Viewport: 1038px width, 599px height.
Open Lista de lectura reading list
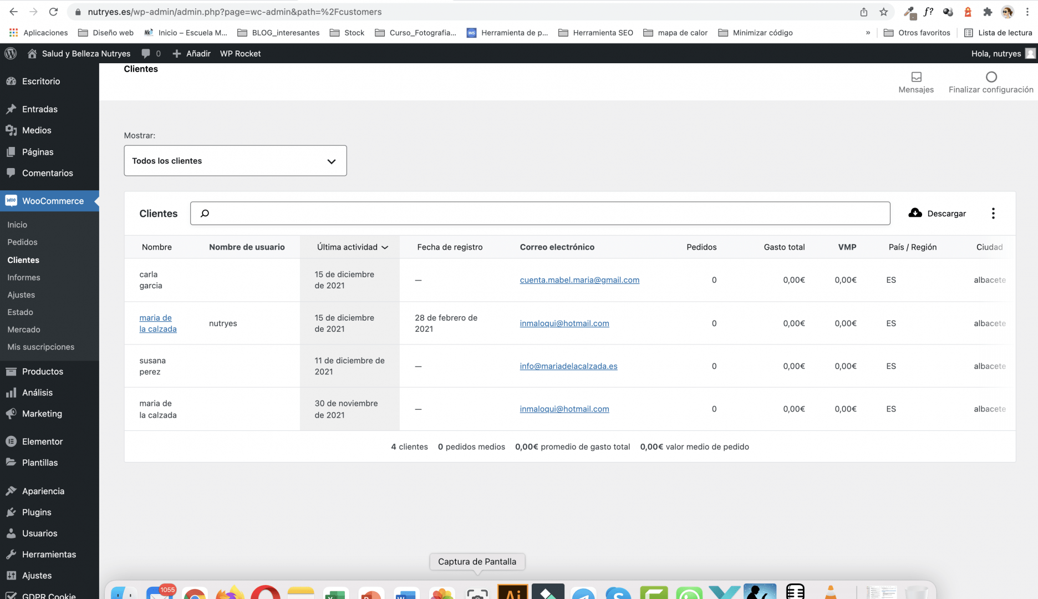click(998, 33)
